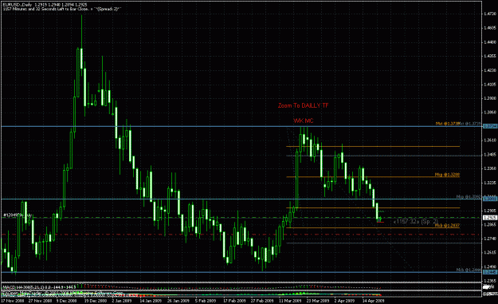Click the '14 Apr 2009' date on the time axis
Image resolution: width=498 pixels, height=304 pixels.
pyautogui.click(x=373, y=301)
